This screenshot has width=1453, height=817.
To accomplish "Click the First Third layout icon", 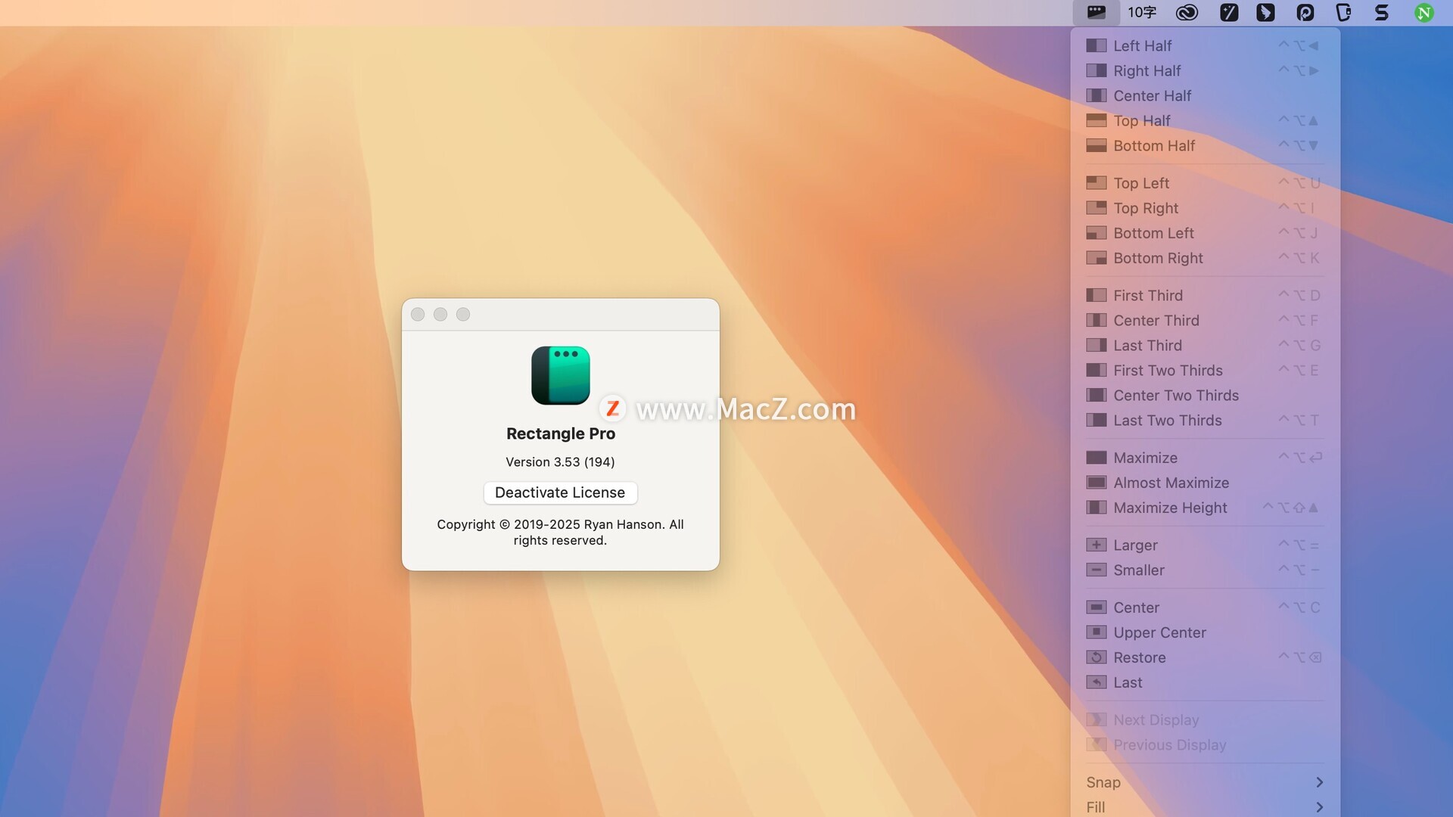I will (x=1096, y=295).
